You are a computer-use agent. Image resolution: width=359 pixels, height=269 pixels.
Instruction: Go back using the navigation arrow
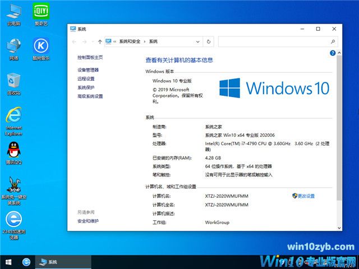pos(74,41)
